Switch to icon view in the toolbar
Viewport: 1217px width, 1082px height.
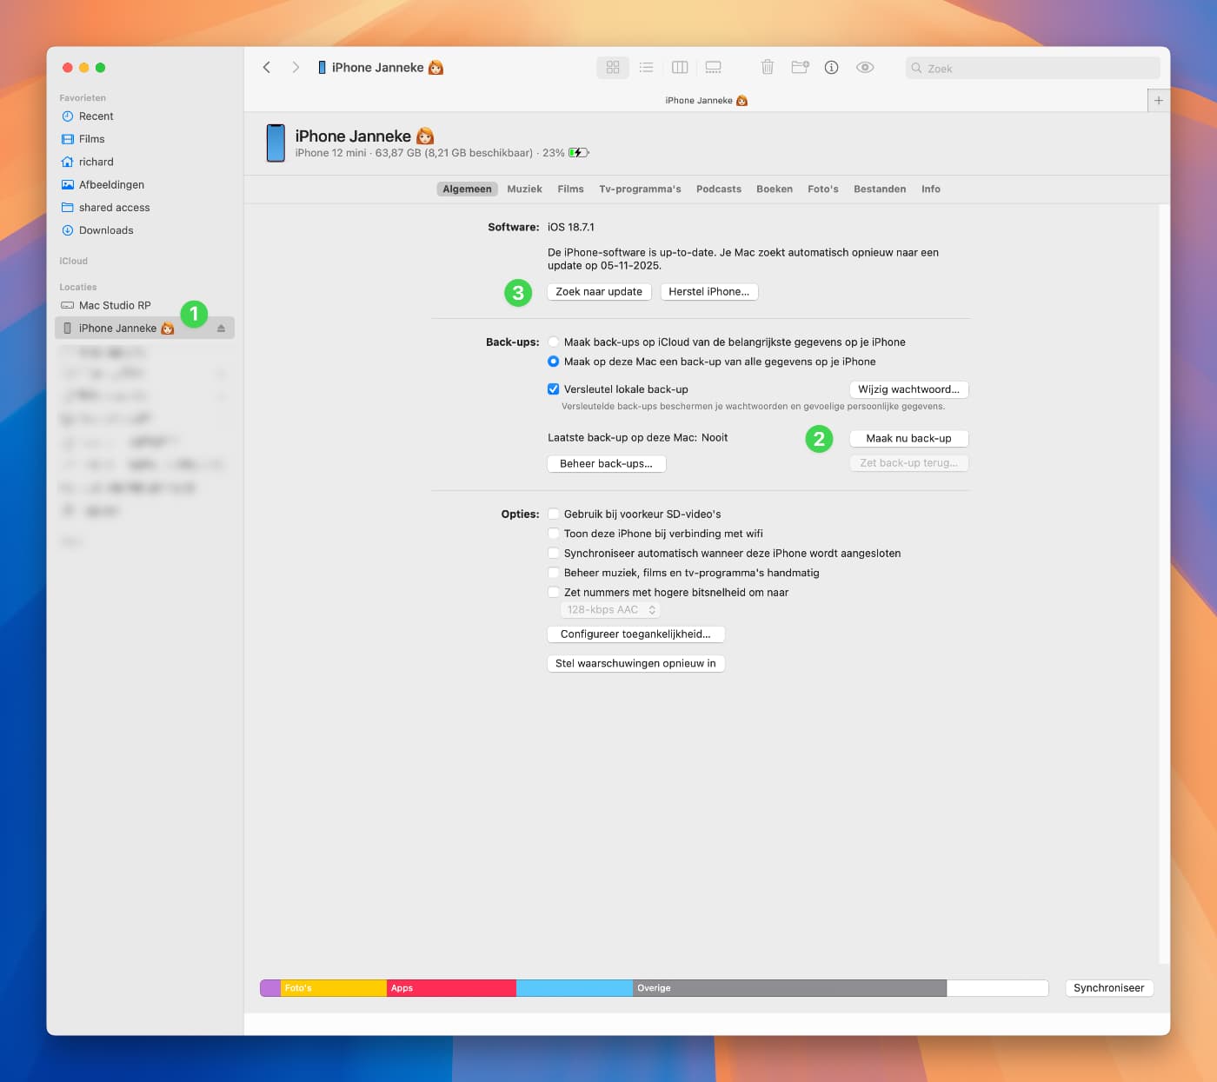(x=613, y=67)
